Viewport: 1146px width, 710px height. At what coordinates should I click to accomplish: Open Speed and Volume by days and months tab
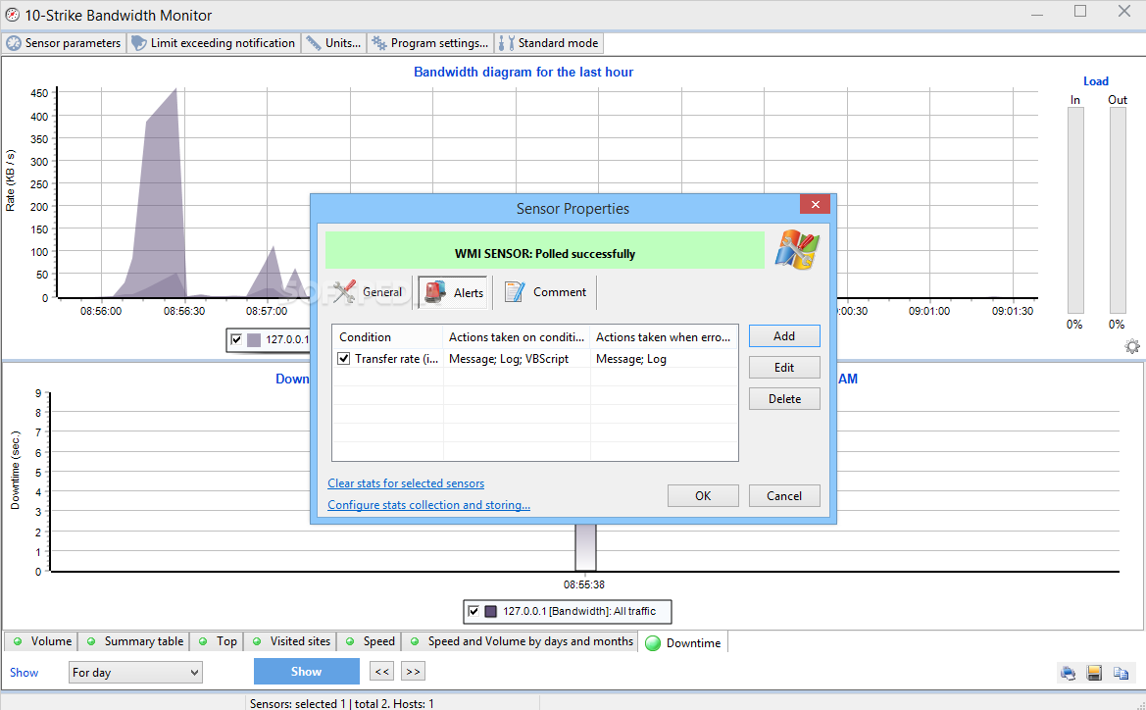pos(522,642)
